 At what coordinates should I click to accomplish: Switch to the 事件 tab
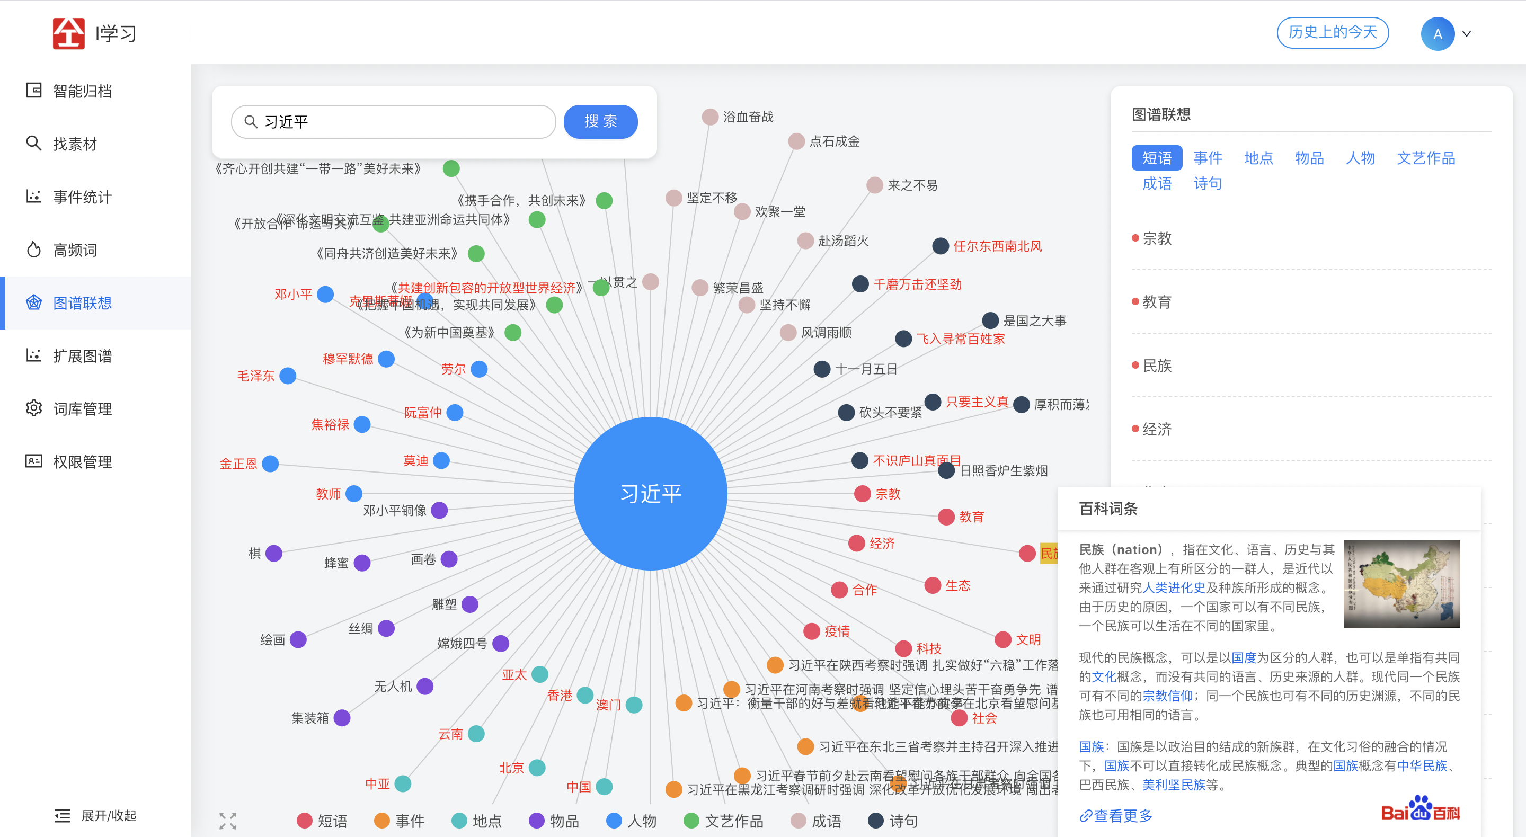point(1208,157)
